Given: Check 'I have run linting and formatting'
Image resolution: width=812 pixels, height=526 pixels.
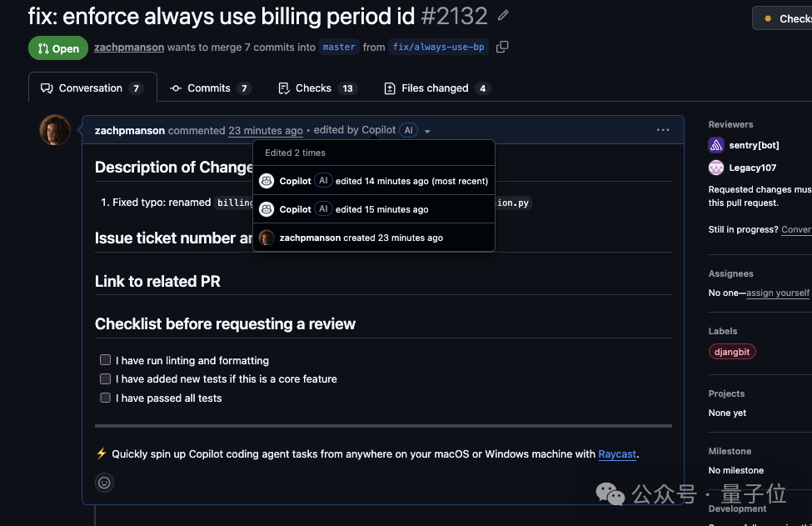Looking at the screenshot, I should (105, 359).
